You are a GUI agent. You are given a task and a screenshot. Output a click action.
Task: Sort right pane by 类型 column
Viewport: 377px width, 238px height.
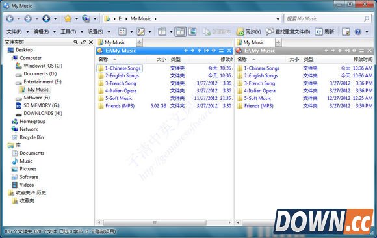[x=309, y=59]
